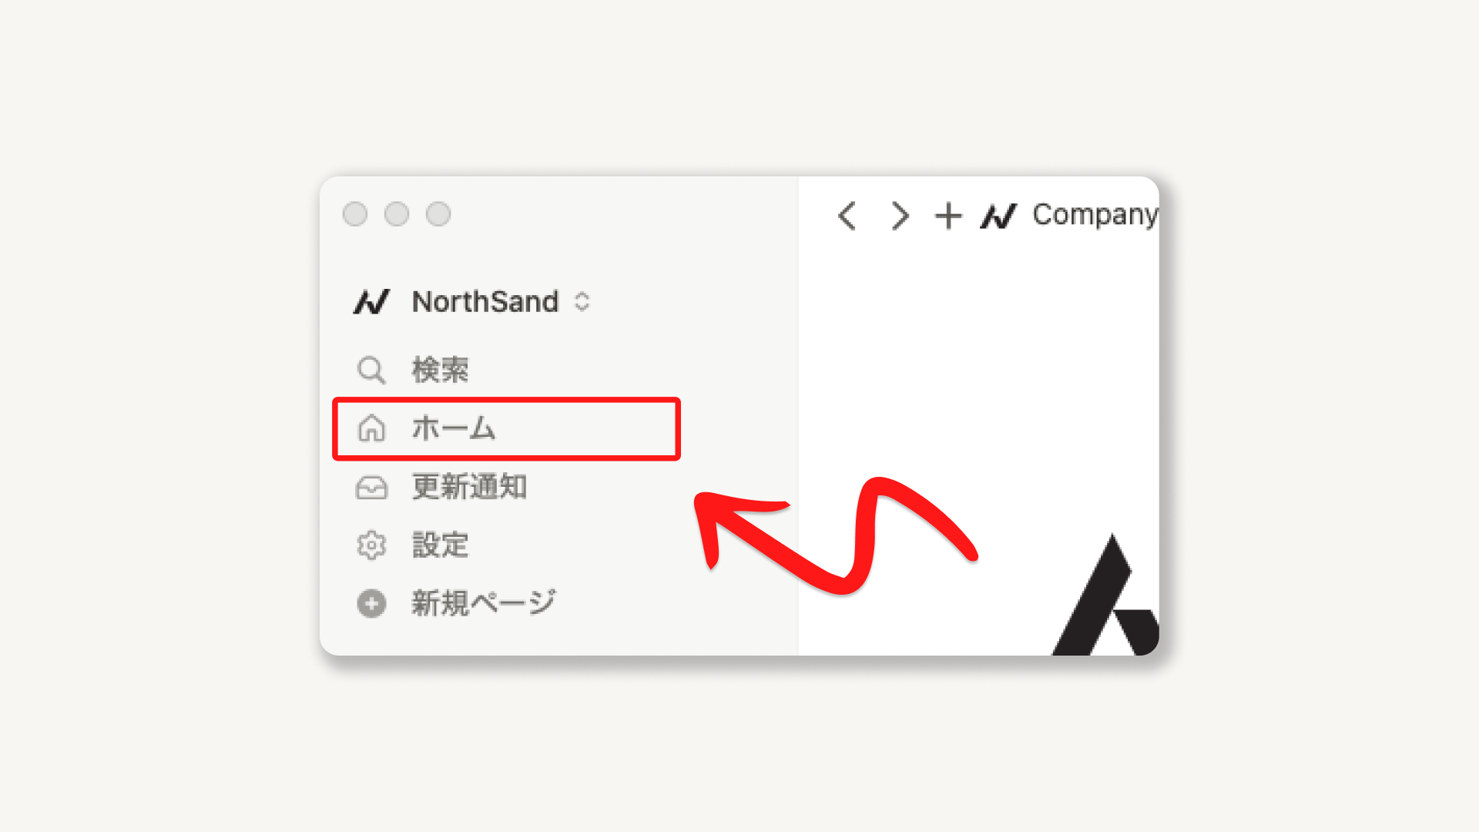The width and height of the screenshot is (1479, 832).
Task: Click the search magnifier icon
Action: (371, 371)
